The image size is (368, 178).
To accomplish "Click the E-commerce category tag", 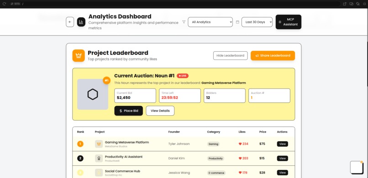I will [216, 173].
